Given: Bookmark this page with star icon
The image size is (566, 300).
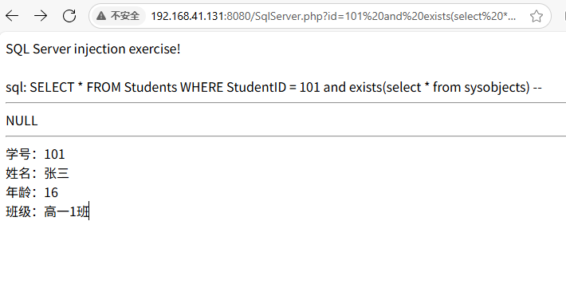Looking at the screenshot, I should coord(537,16).
